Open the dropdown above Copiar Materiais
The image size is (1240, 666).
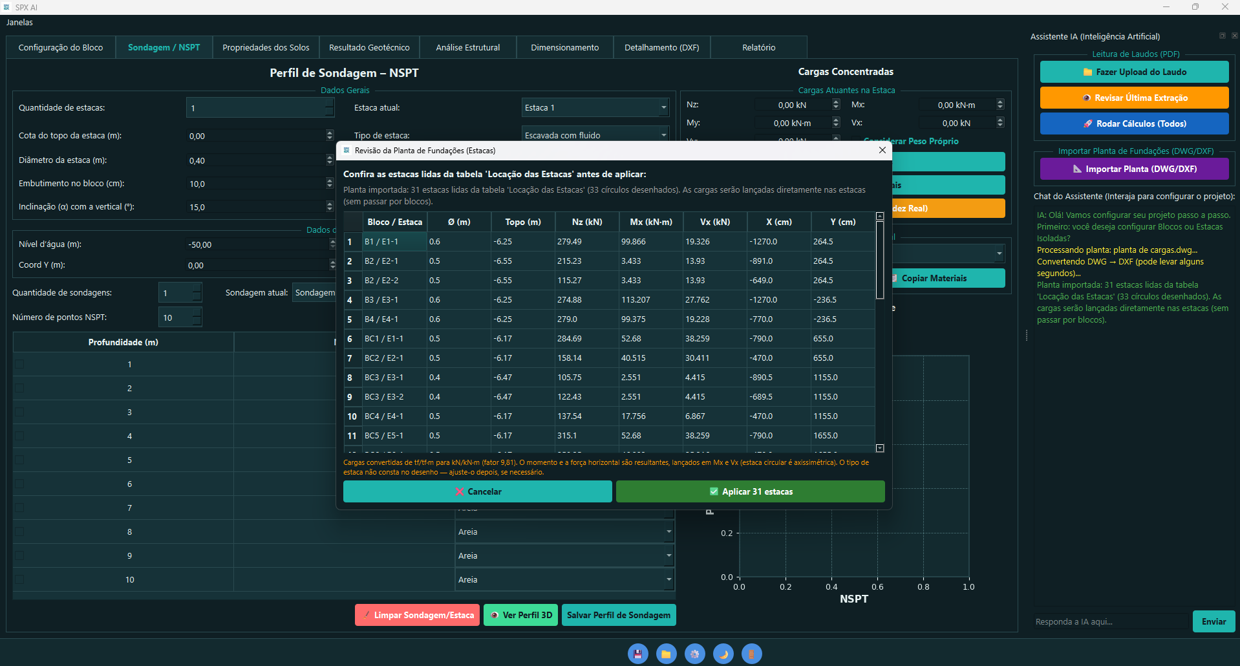[948, 253]
